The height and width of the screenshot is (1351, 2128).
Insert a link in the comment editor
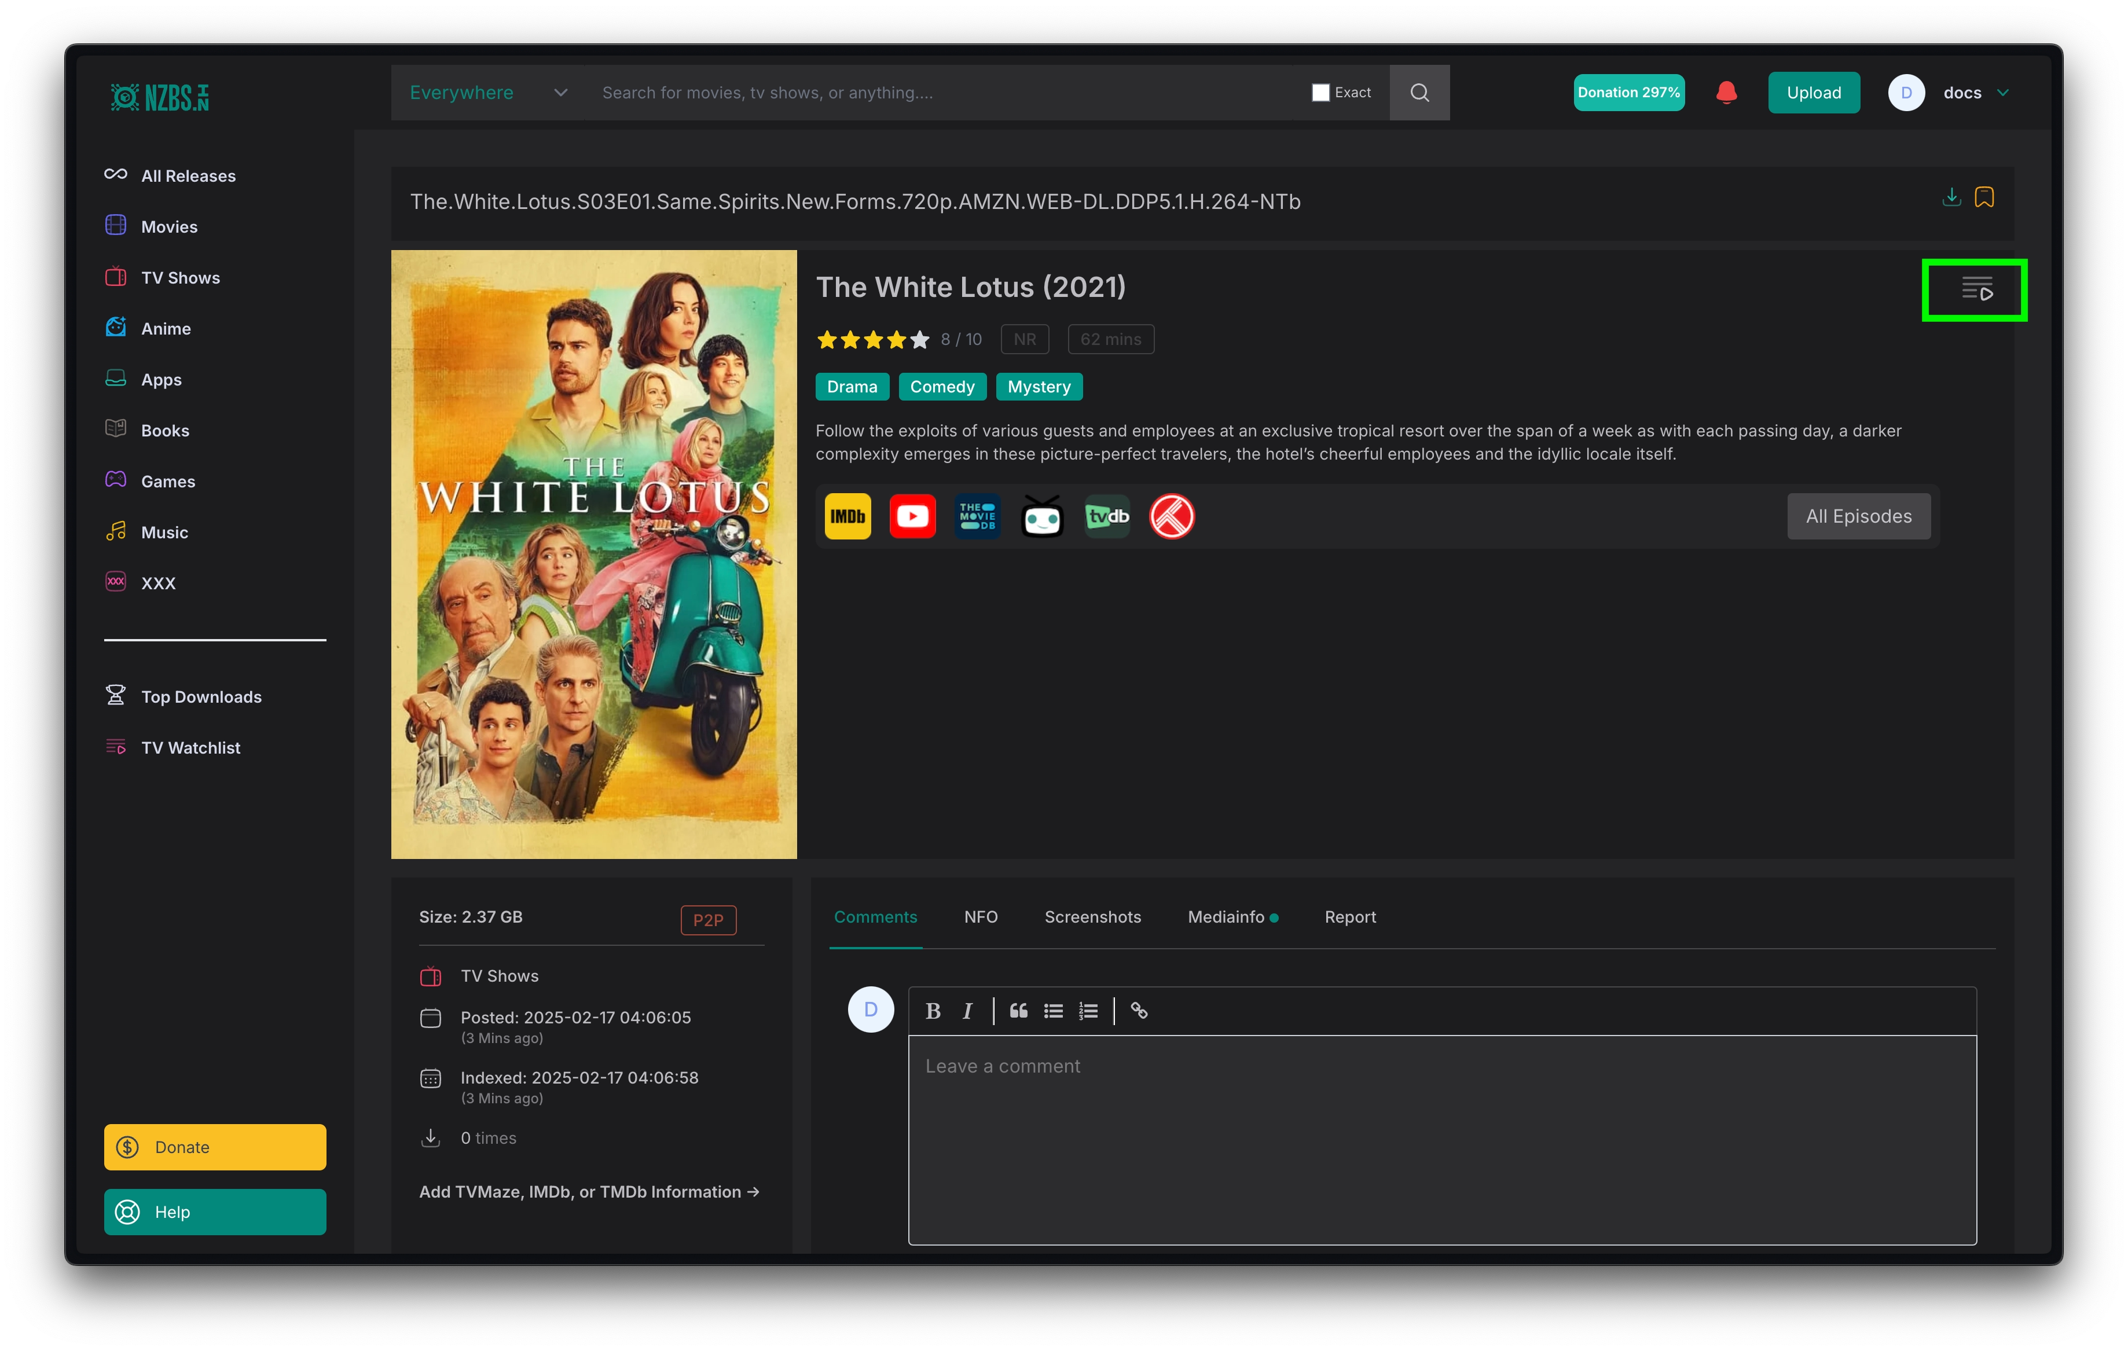1138,1011
